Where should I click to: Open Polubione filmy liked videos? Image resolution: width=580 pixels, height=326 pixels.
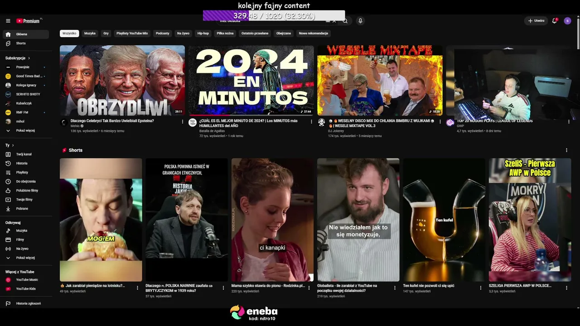click(25, 191)
